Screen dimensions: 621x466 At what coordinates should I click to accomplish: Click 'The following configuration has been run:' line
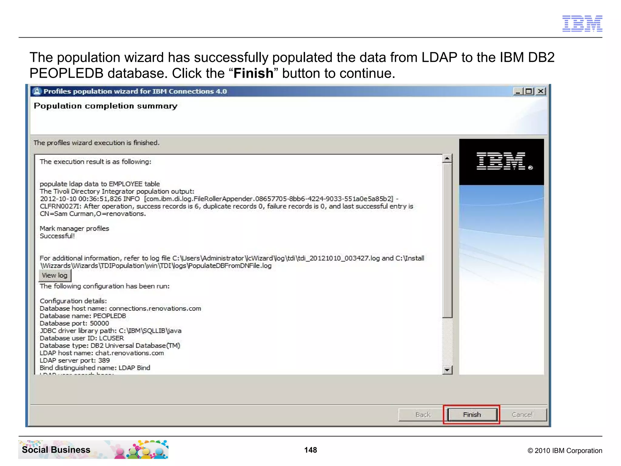coord(105,286)
